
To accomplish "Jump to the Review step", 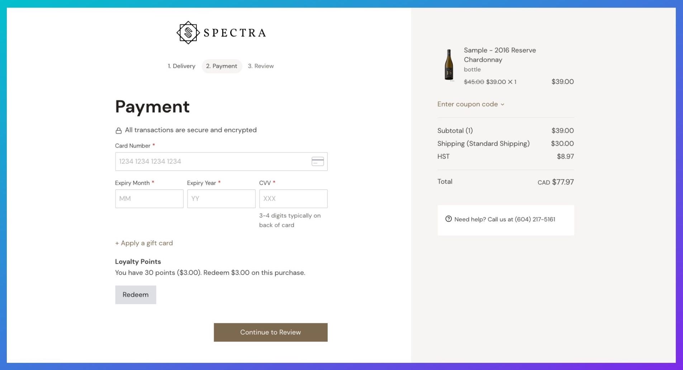I will [261, 66].
